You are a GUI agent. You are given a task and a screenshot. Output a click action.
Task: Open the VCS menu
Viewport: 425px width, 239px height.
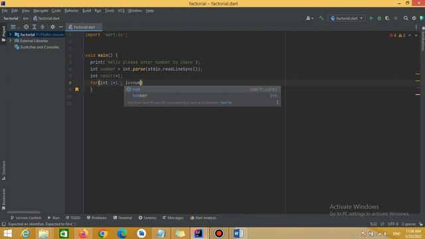point(121,11)
